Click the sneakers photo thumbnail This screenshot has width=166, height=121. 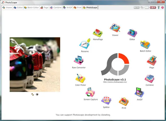(35, 65)
